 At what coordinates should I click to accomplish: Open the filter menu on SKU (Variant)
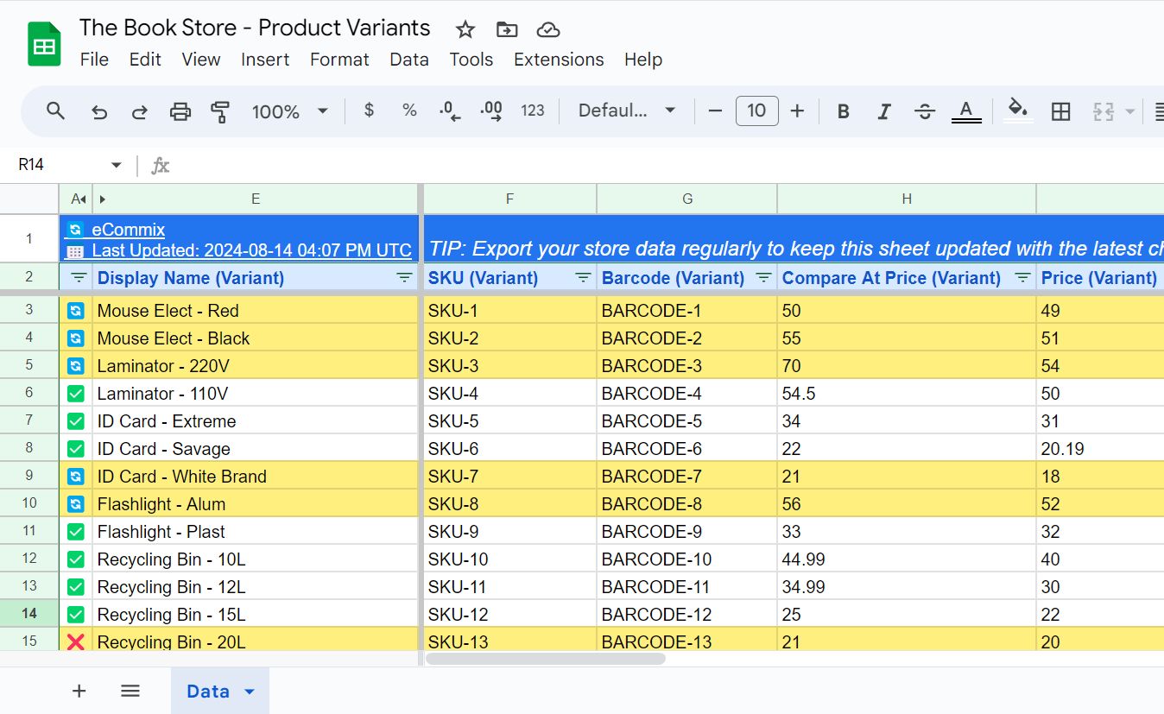(579, 278)
